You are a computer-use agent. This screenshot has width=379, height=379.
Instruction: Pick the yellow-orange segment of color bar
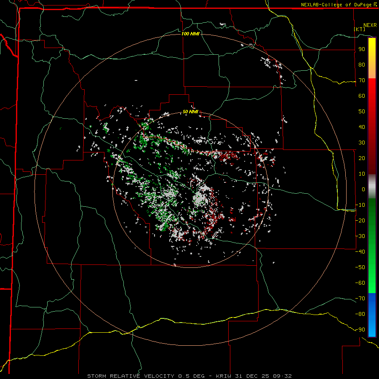pyautogui.click(x=372, y=58)
